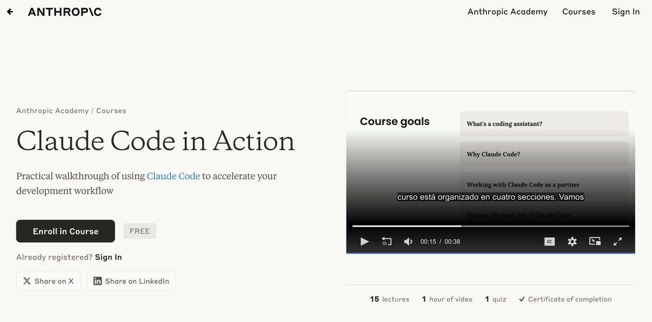Screen dimensions: 652x322
Task: Click the Certificate of completion label
Action: tap(565, 299)
